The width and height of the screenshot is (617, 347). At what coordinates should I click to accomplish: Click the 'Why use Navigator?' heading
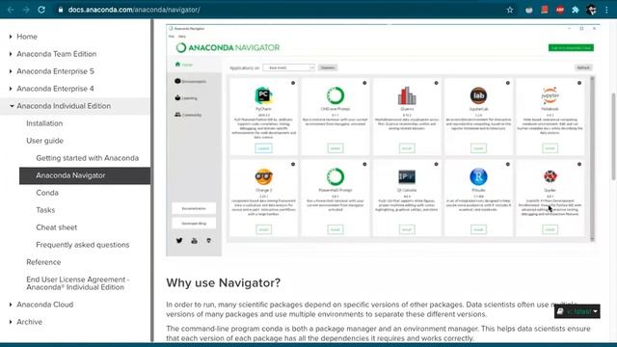click(223, 282)
